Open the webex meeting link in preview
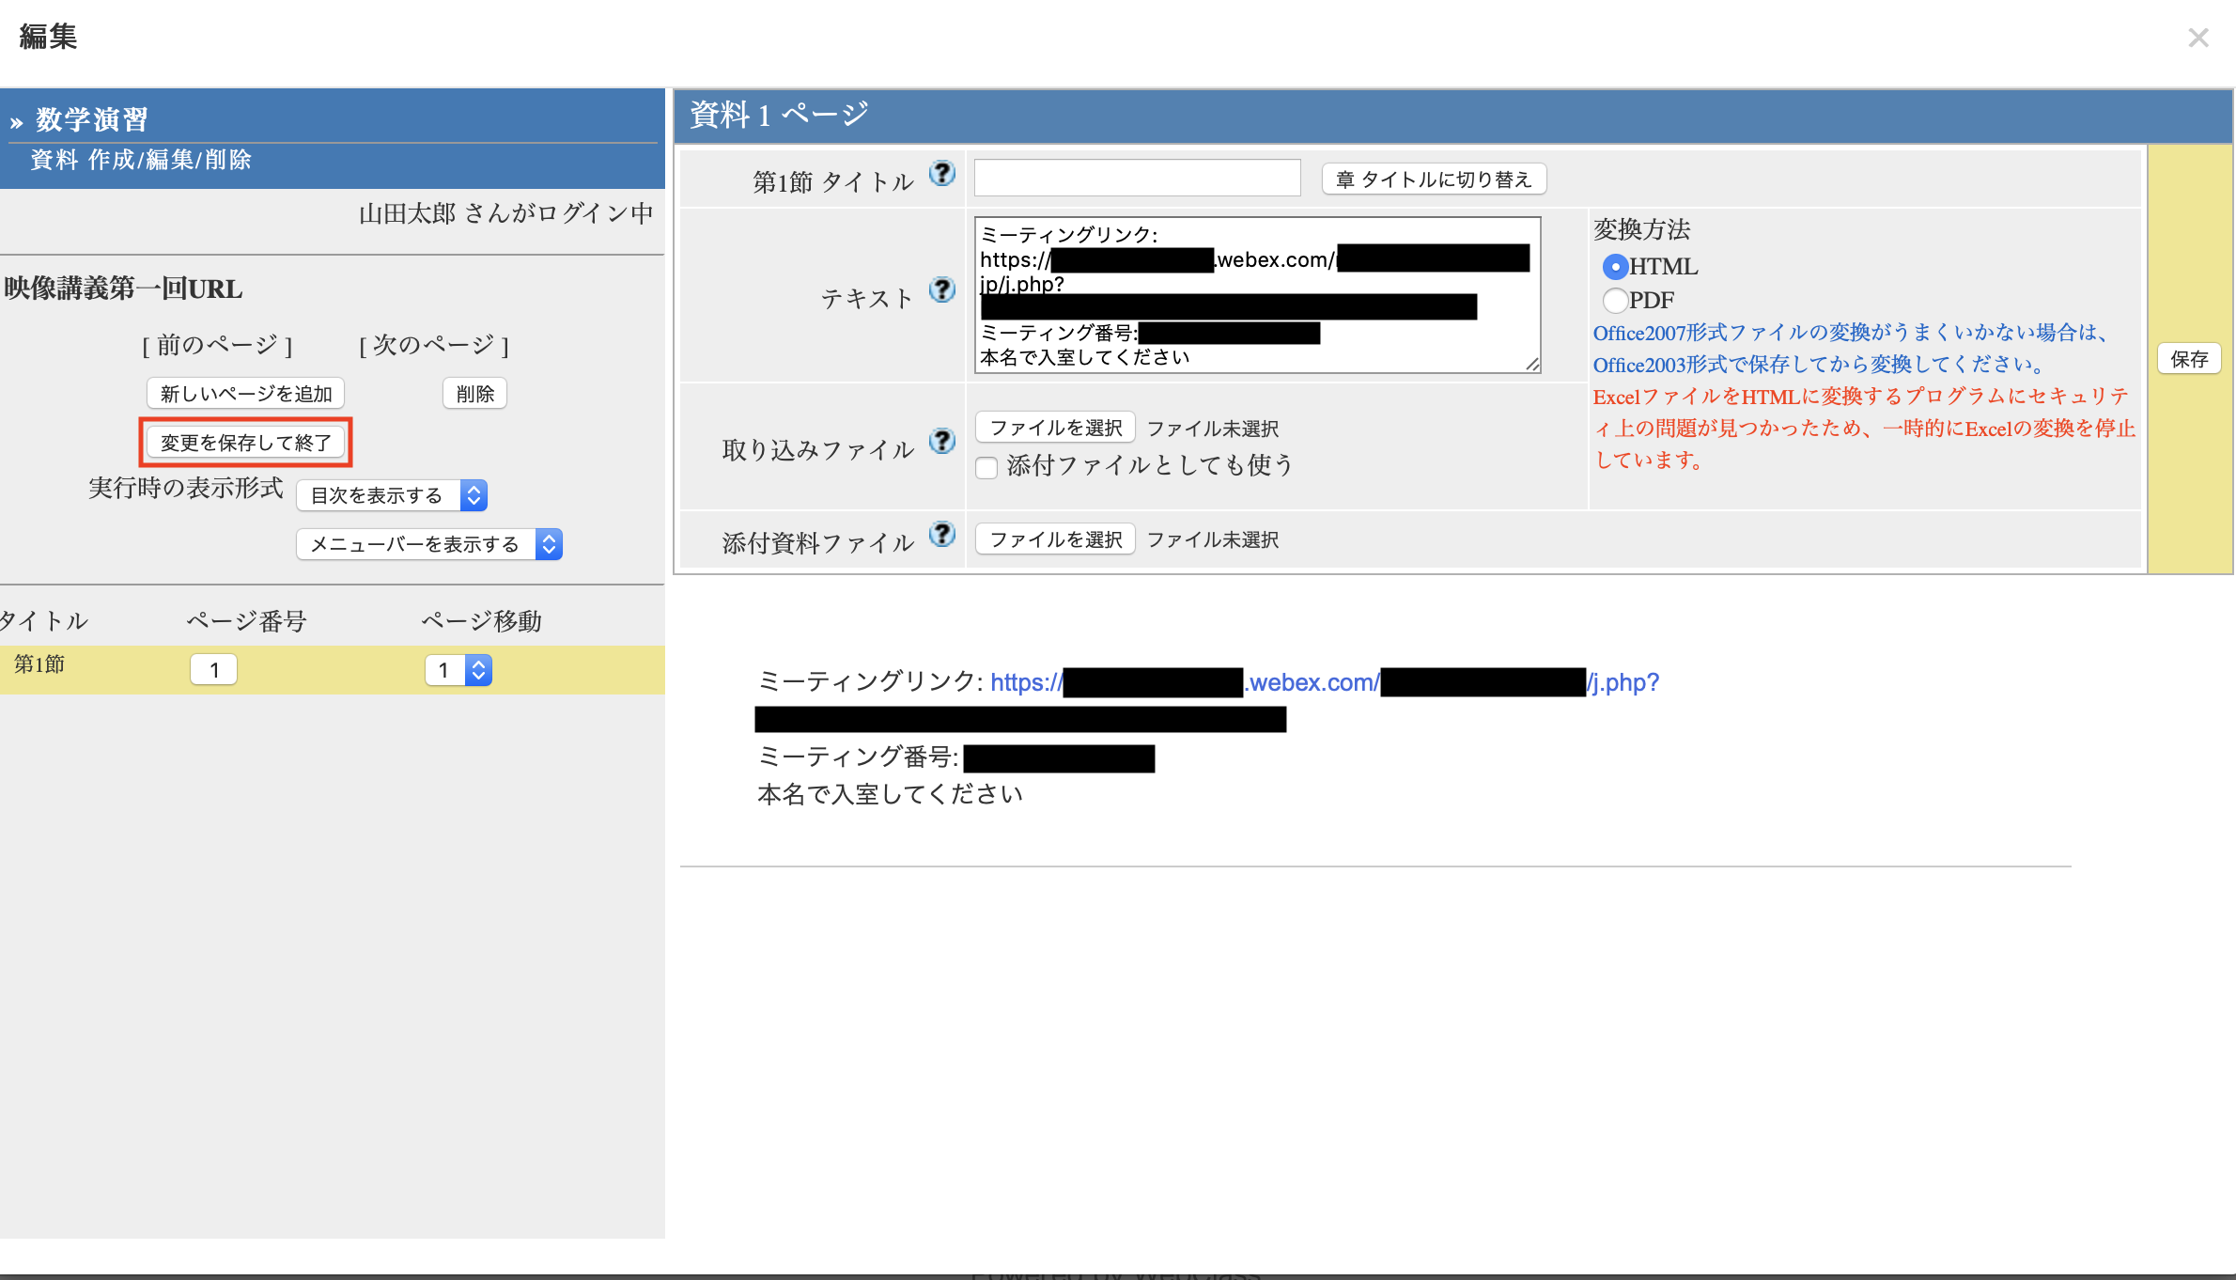Image resolution: width=2236 pixels, height=1280 pixels. pos(1325,682)
